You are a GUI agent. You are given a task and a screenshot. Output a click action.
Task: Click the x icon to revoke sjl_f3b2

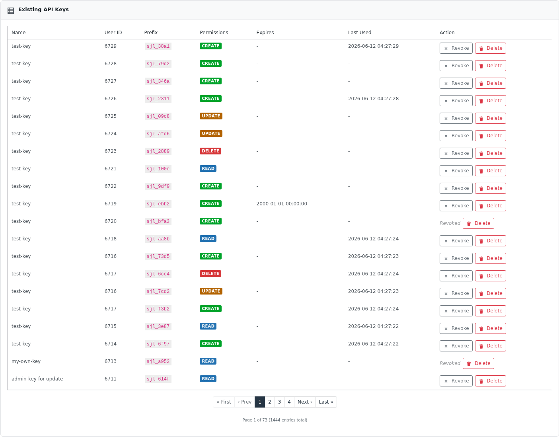pyautogui.click(x=446, y=311)
